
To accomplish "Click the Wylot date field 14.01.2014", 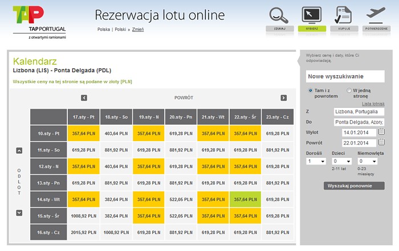I will click(359, 133).
